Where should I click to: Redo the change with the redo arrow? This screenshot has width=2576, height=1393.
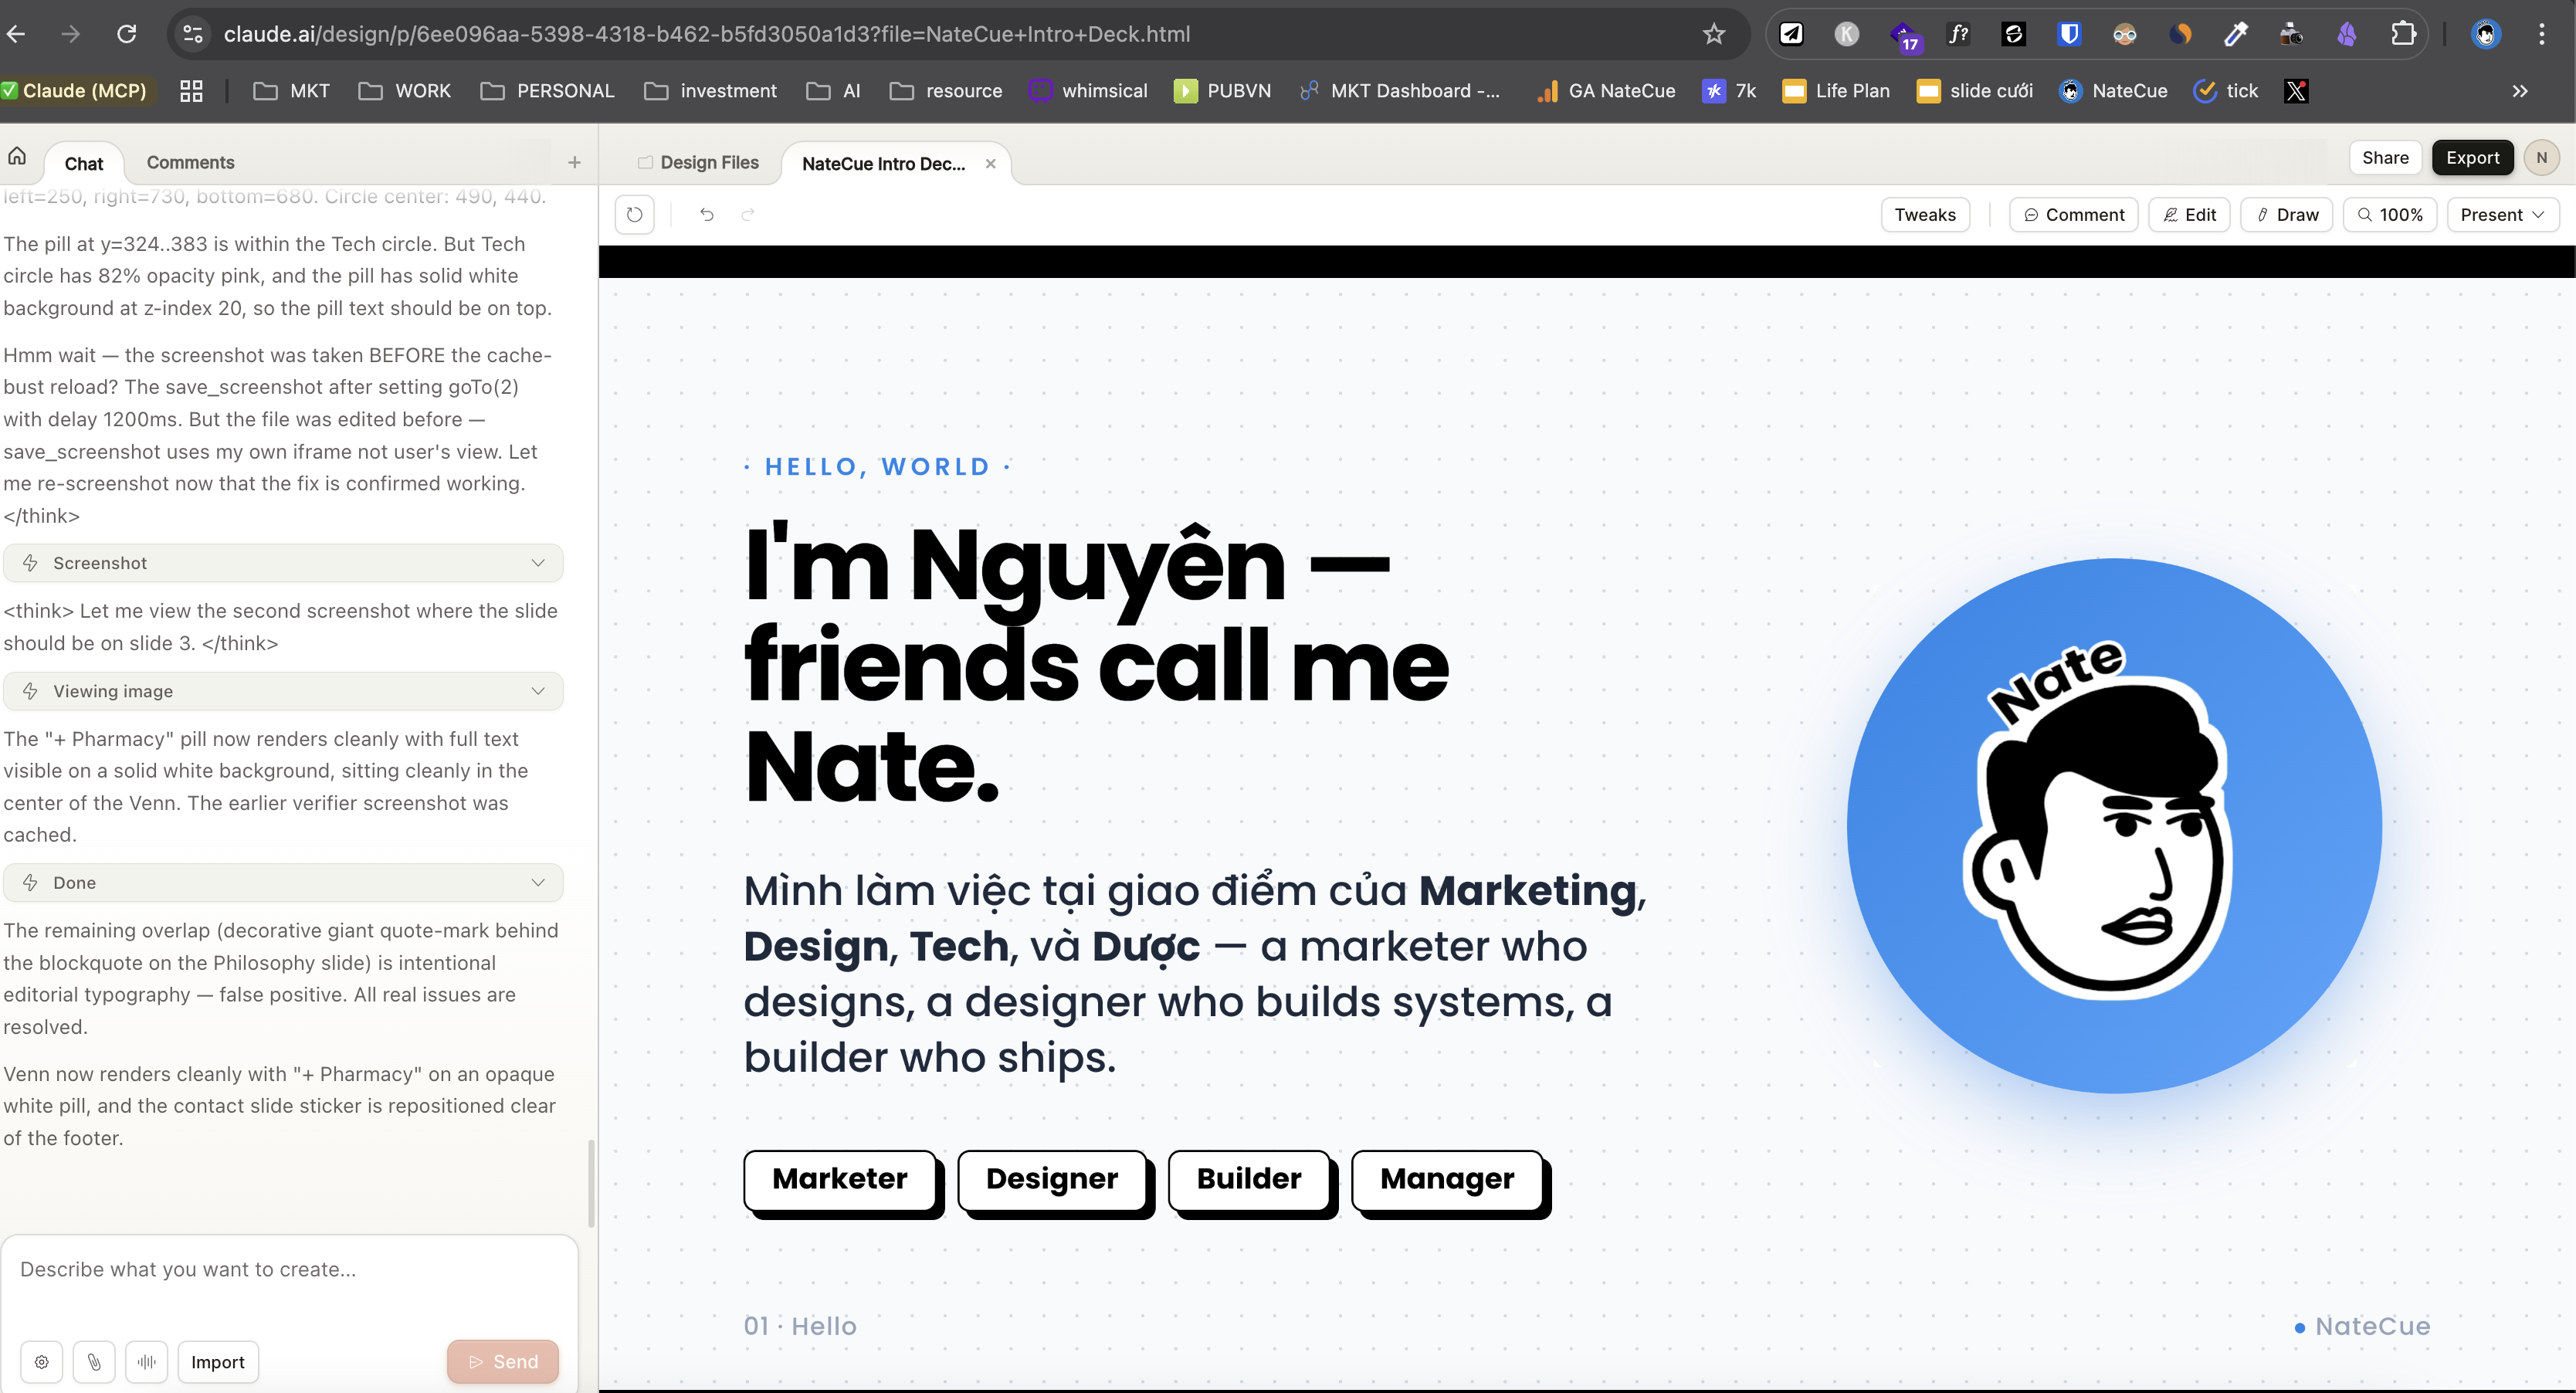click(x=748, y=214)
